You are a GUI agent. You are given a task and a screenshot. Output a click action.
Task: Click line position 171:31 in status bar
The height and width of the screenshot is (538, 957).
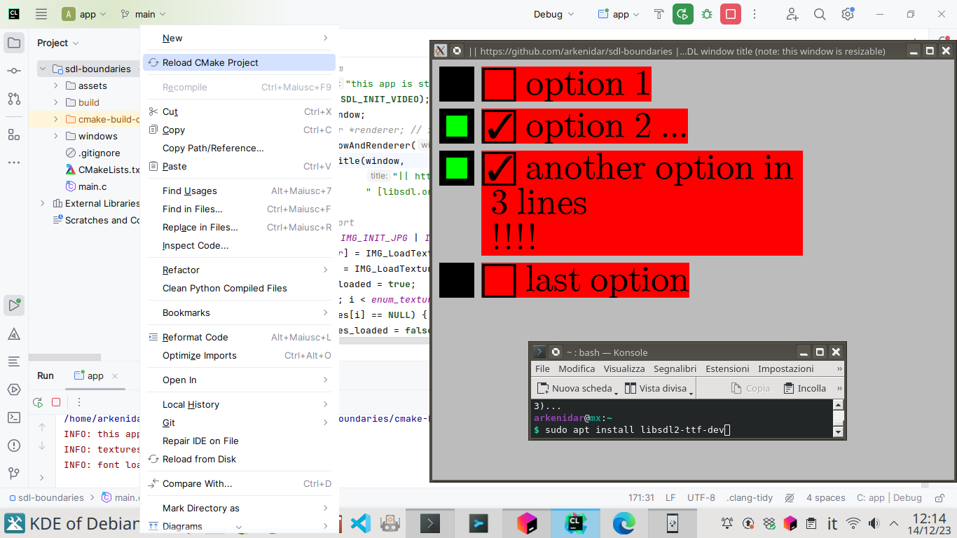click(641, 497)
